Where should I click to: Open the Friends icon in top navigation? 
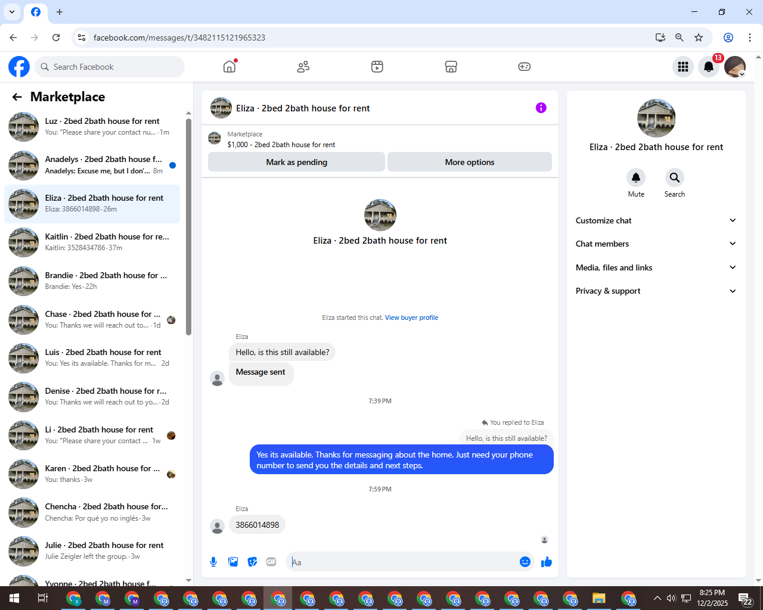coord(303,67)
